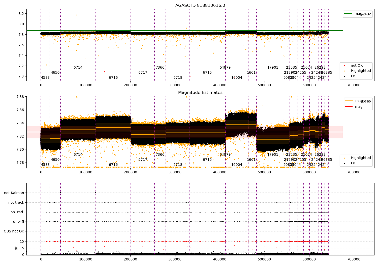This screenshot has height=265, width=378.
Task: Click obsid label '4650' in Magnitude Estimates plot
Action: [x=55, y=160]
